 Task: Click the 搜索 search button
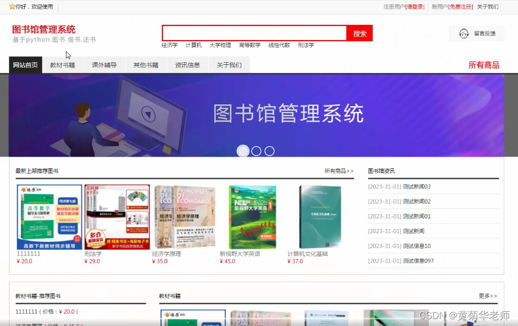(359, 33)
